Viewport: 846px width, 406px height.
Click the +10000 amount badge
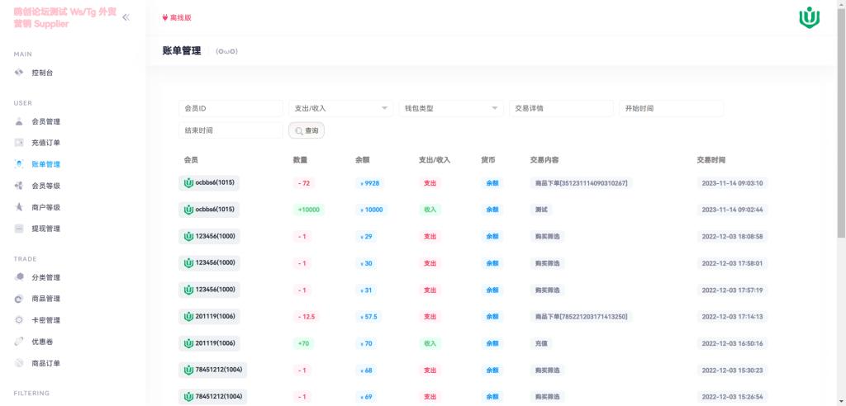309,210
